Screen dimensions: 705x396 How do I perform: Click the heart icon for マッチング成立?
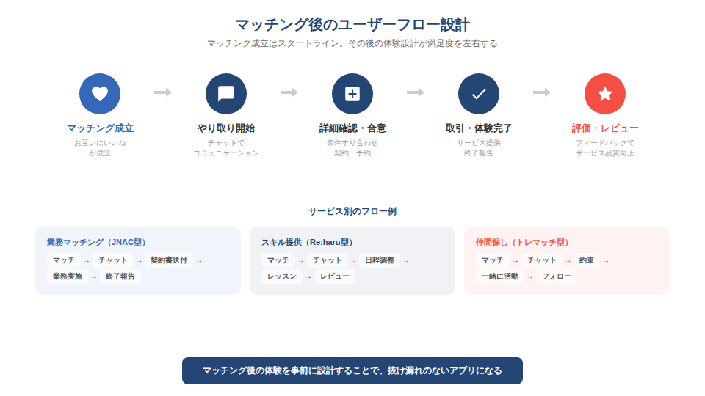100,94
